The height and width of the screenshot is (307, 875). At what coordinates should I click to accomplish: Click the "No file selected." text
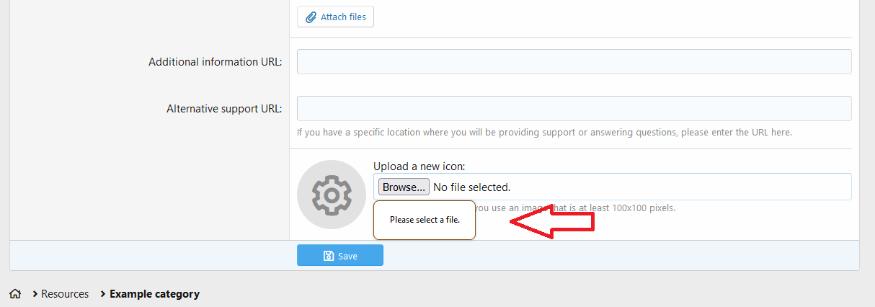click(x=471, y=187)
